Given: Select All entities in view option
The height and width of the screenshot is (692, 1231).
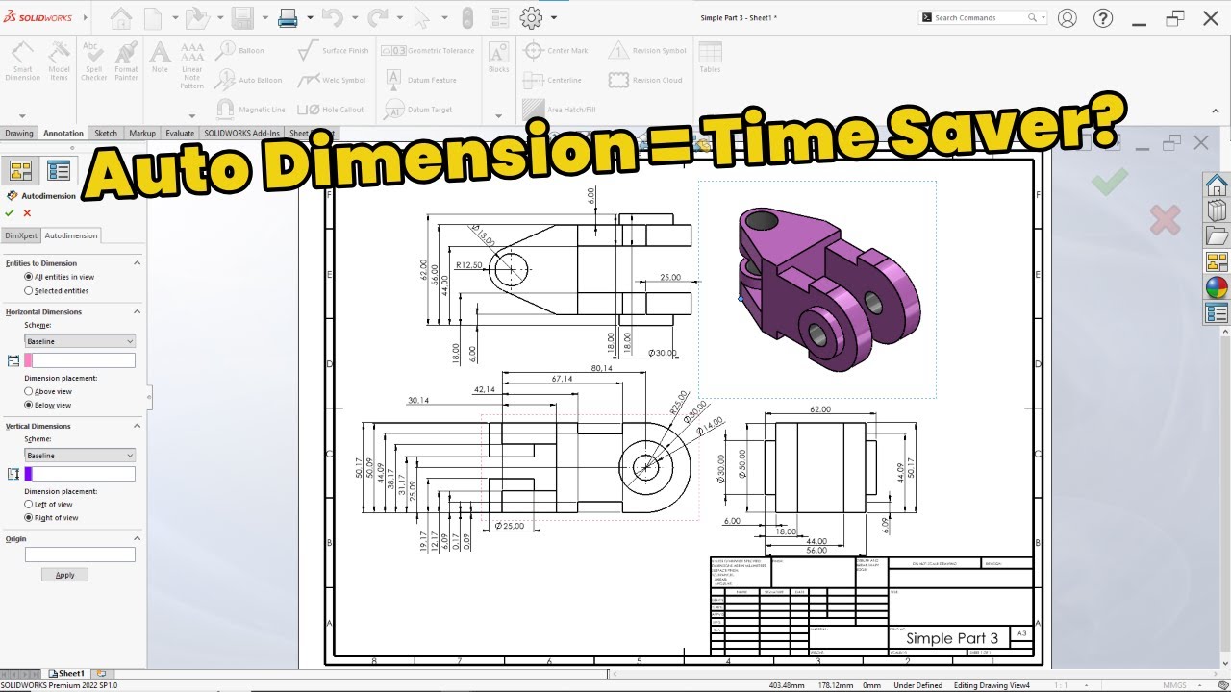Looking at the screenshot, I should tap(28, 277).
